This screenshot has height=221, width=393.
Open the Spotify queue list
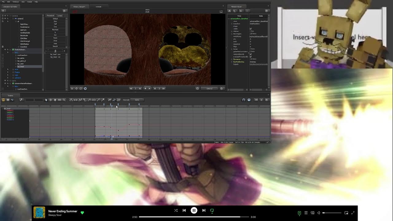point(306,213)
